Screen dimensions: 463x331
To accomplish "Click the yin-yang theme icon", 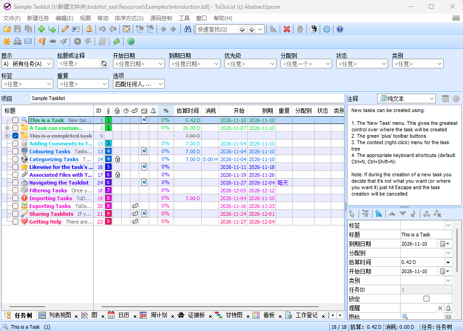I will [x=313, y=29].
